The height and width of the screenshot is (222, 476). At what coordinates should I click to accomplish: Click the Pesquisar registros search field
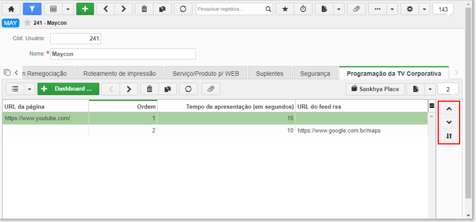[x=231, y=9]
